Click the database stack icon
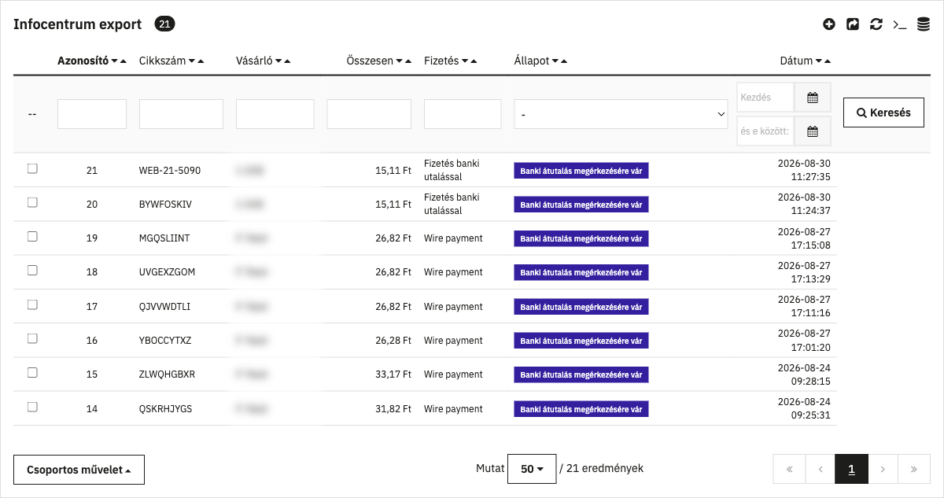The height and width of the screenshot is (498, 944). 924,24
